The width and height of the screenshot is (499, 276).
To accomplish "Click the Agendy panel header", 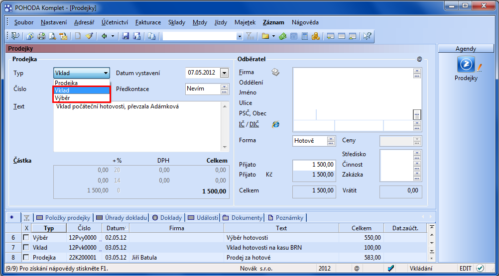I will [466, 49].
